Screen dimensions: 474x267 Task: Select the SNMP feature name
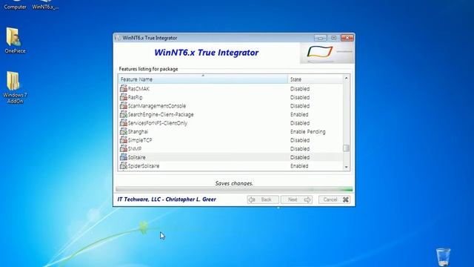tap(135, 149)
